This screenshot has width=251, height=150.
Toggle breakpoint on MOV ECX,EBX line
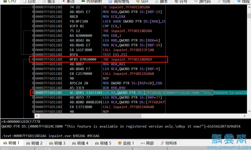tap(33, 17)
